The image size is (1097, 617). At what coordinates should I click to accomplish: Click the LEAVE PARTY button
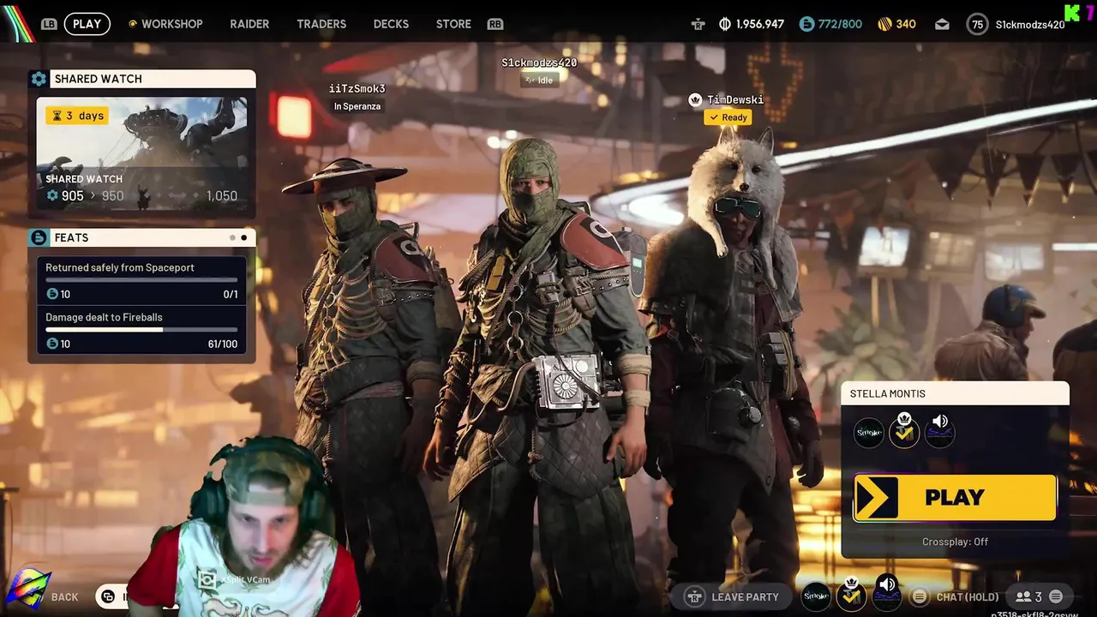point(734,596)
